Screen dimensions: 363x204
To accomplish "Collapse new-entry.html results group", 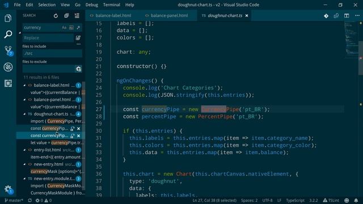I will point(24,164).
